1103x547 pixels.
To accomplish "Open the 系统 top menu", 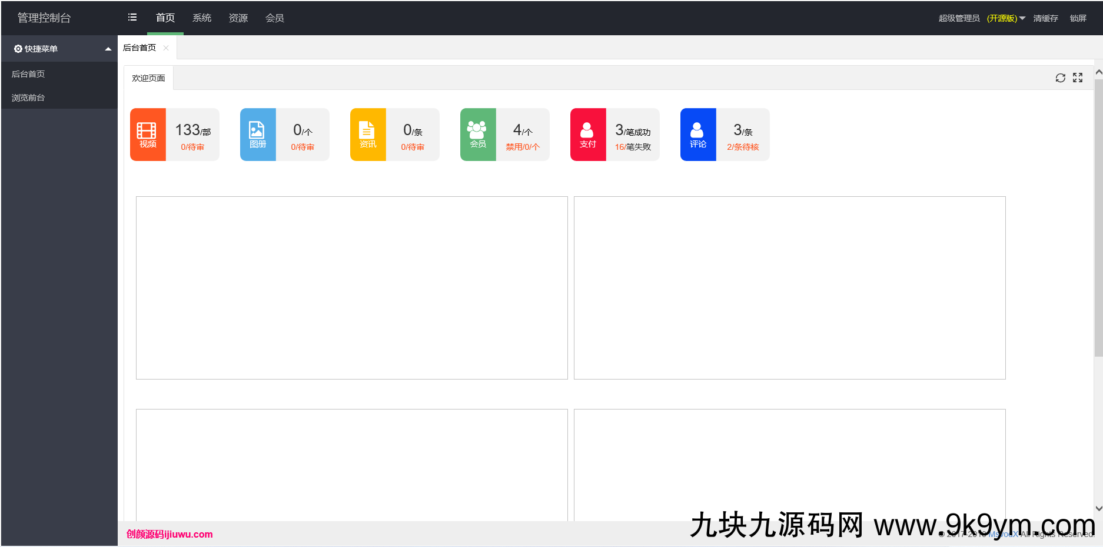I will click(202, 18).
